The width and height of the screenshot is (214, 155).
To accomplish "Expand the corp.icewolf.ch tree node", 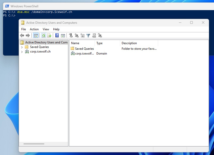I will point(22,52).
